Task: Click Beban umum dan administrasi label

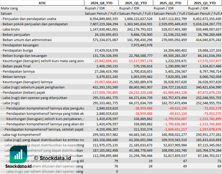Action: (x=27, y=40)
